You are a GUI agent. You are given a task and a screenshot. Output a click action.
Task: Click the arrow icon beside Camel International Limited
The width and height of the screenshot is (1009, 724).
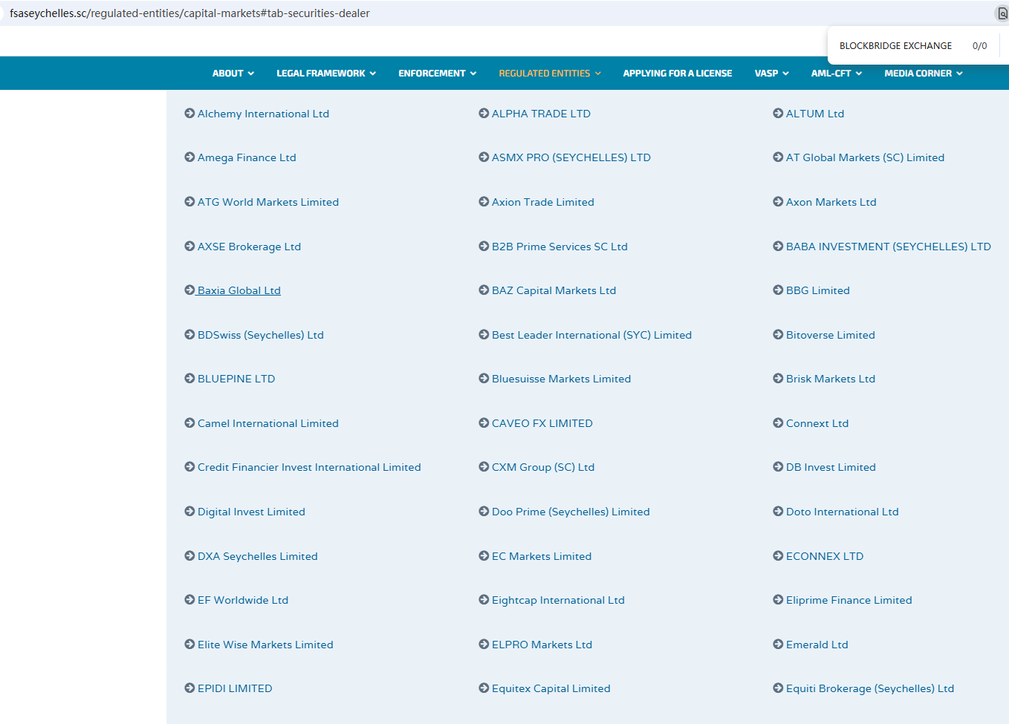point(189,423)
